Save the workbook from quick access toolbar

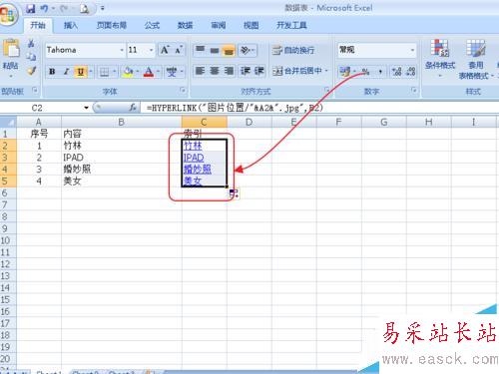tap(30, 8)
